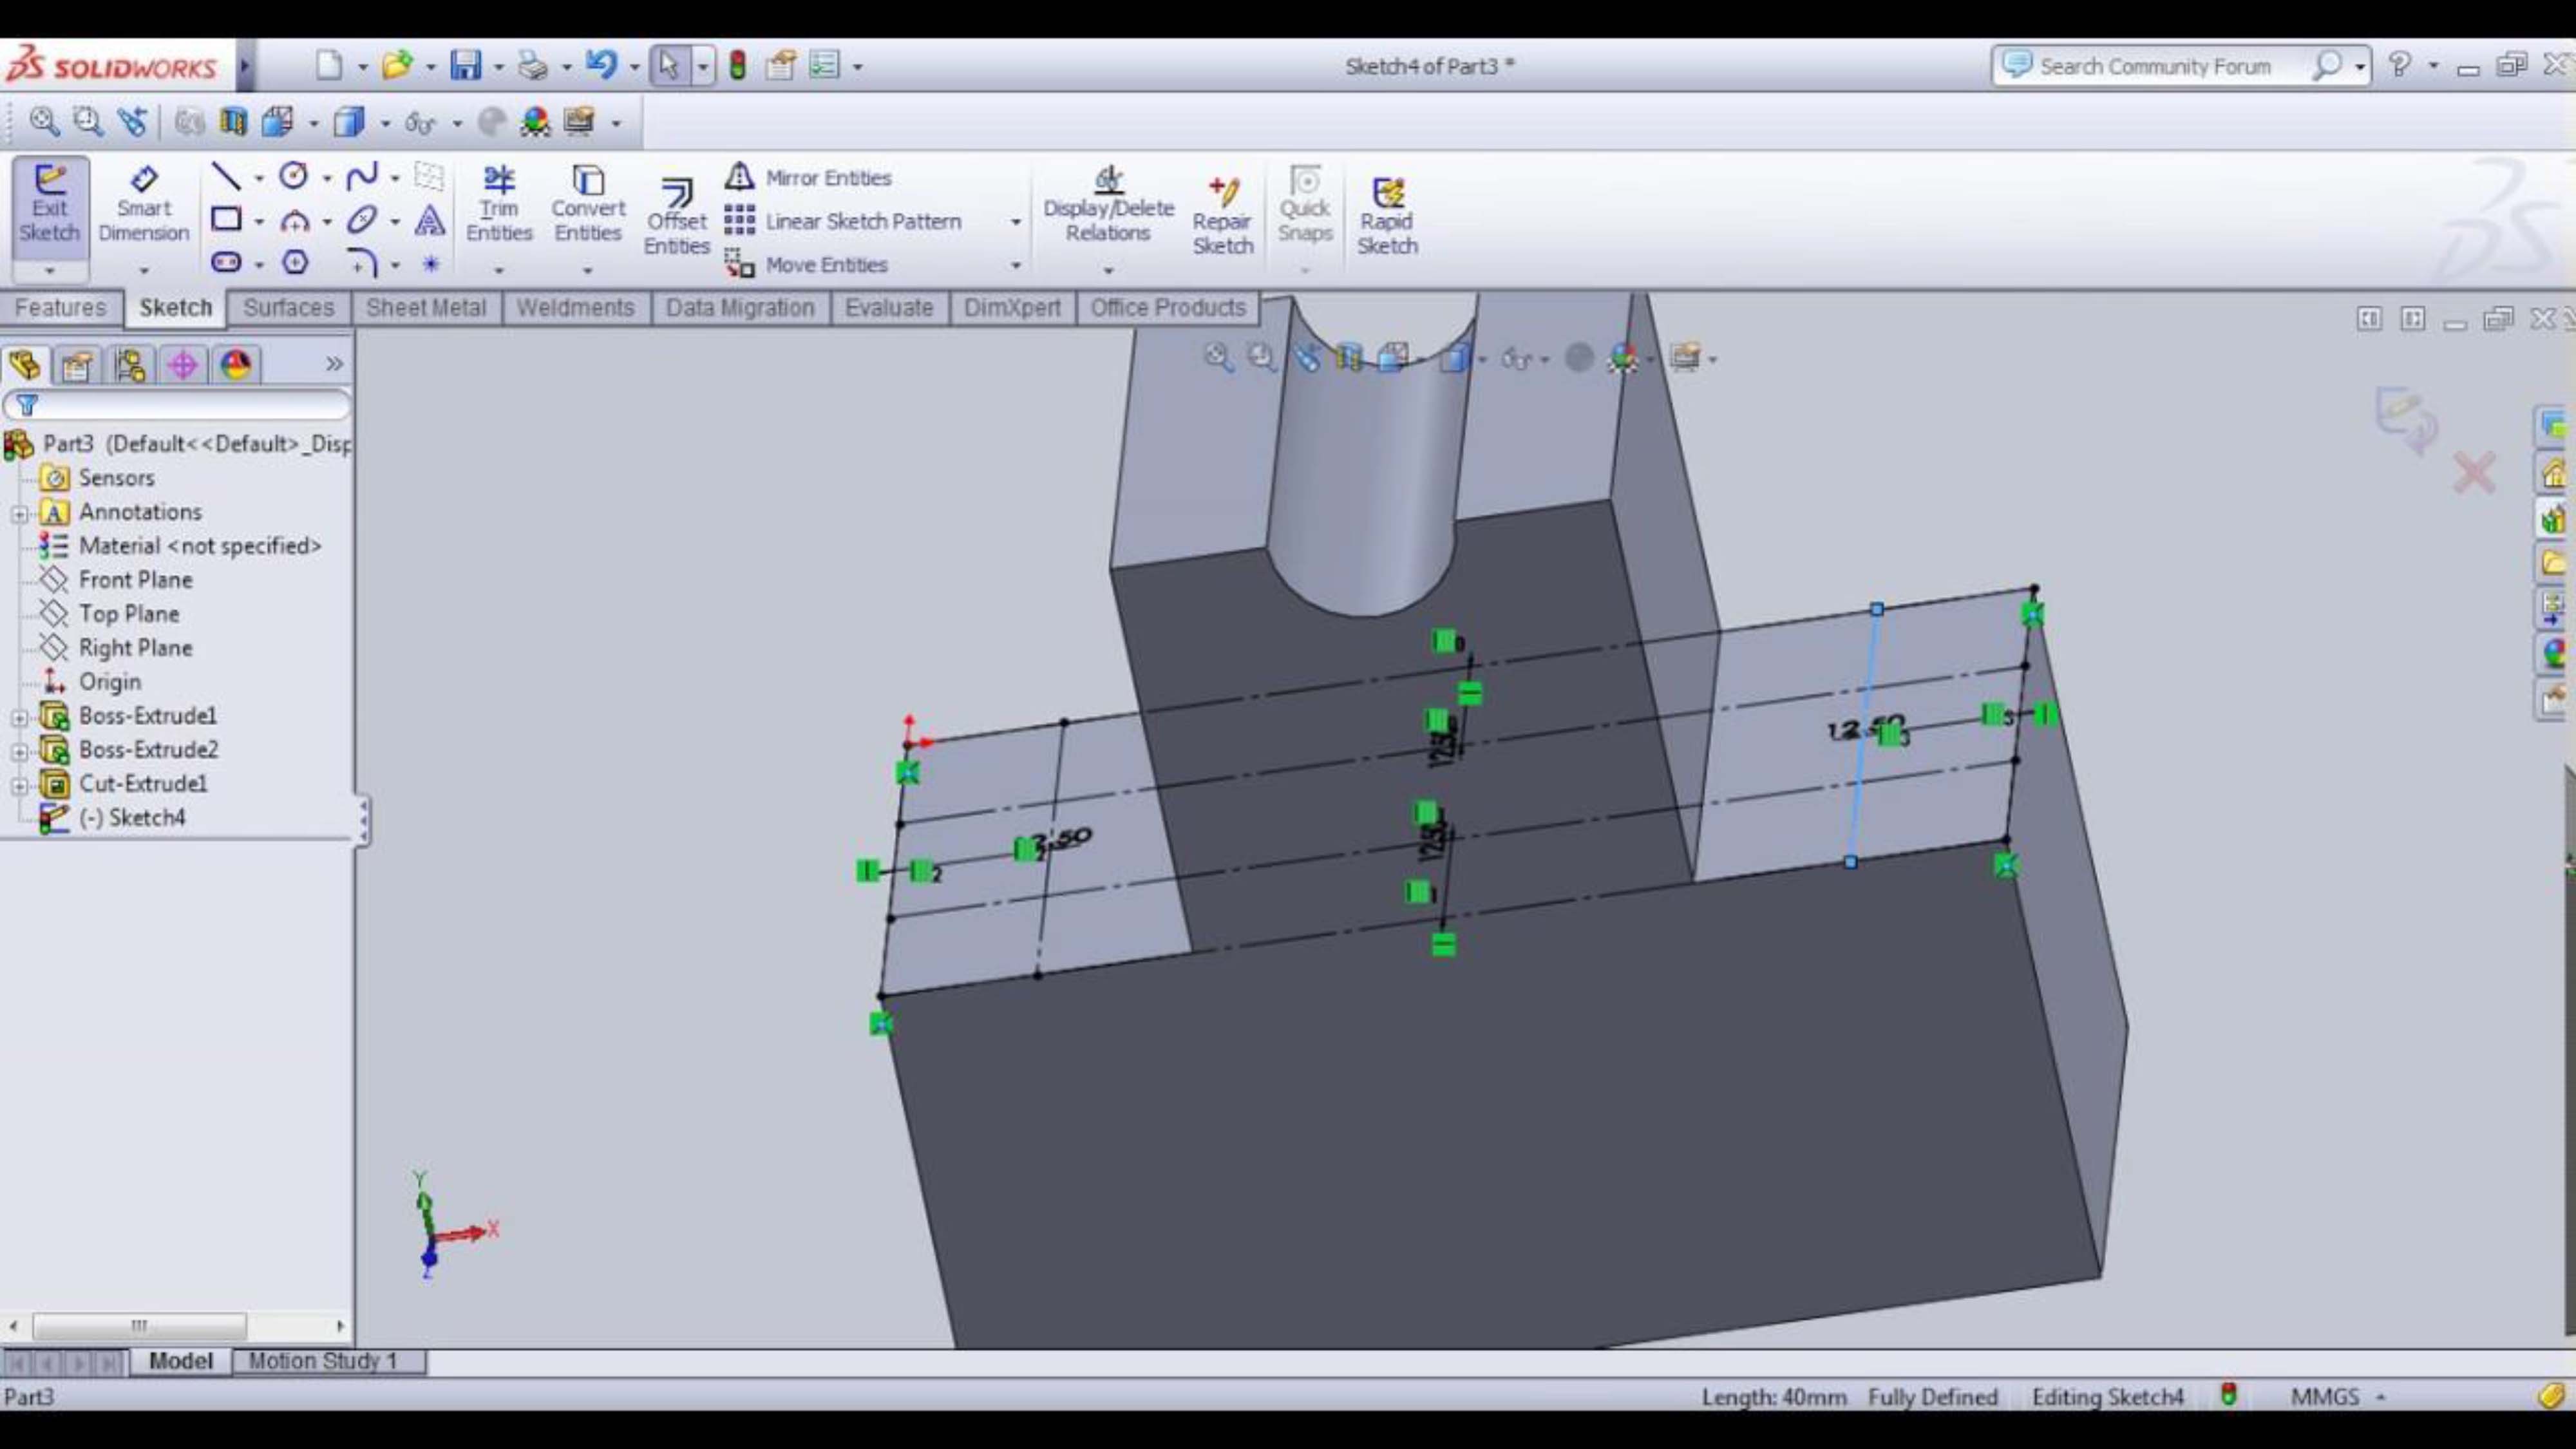
Task: Open the DimXpertManager tab icon
Action: pos(183,365)
